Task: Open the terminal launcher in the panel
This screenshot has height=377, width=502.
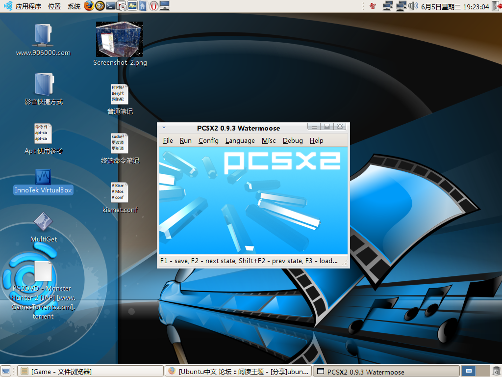Action: (x=111, y=6)
